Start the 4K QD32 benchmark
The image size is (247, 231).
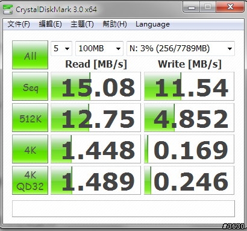coord(30,180)
